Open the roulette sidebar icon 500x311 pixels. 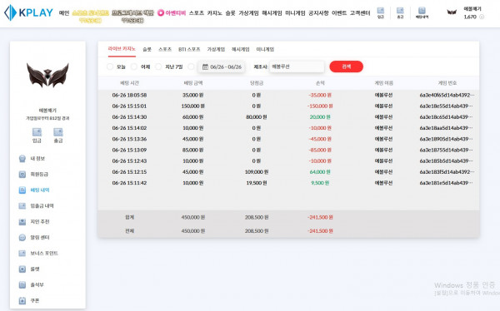(x=22, y=269)
